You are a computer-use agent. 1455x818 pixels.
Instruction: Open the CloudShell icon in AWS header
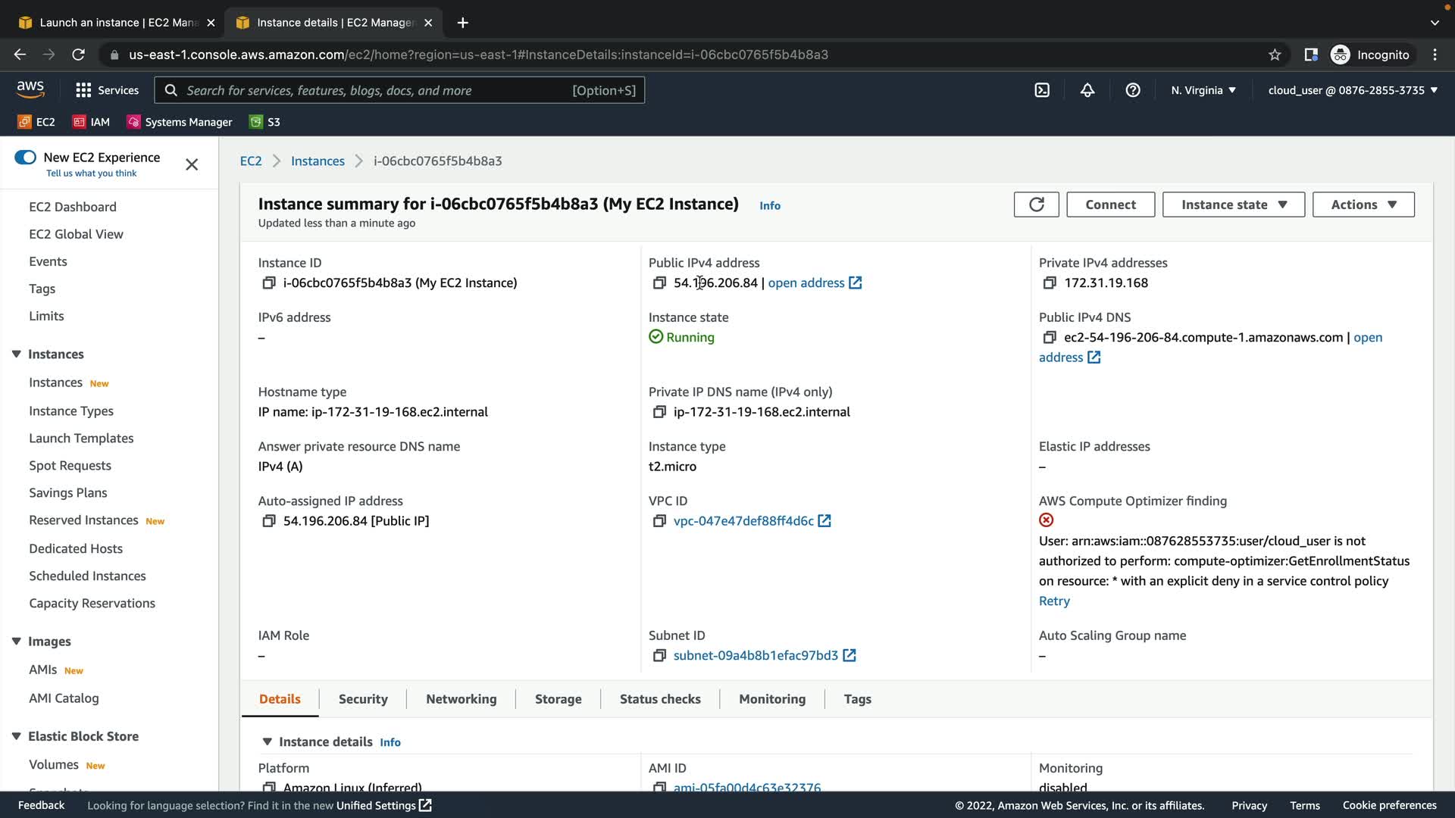1042,90
